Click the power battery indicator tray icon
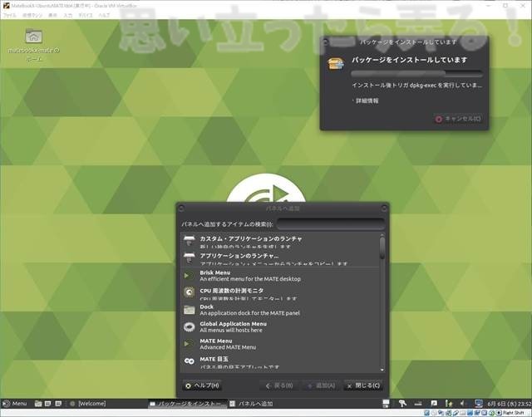532x417 pixels. (x=449, y=403)
